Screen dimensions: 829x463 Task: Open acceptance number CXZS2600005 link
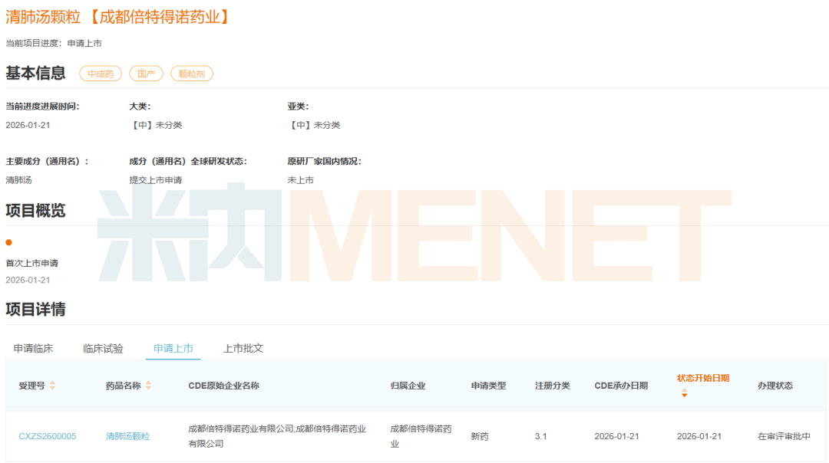[x=48, y=436]
